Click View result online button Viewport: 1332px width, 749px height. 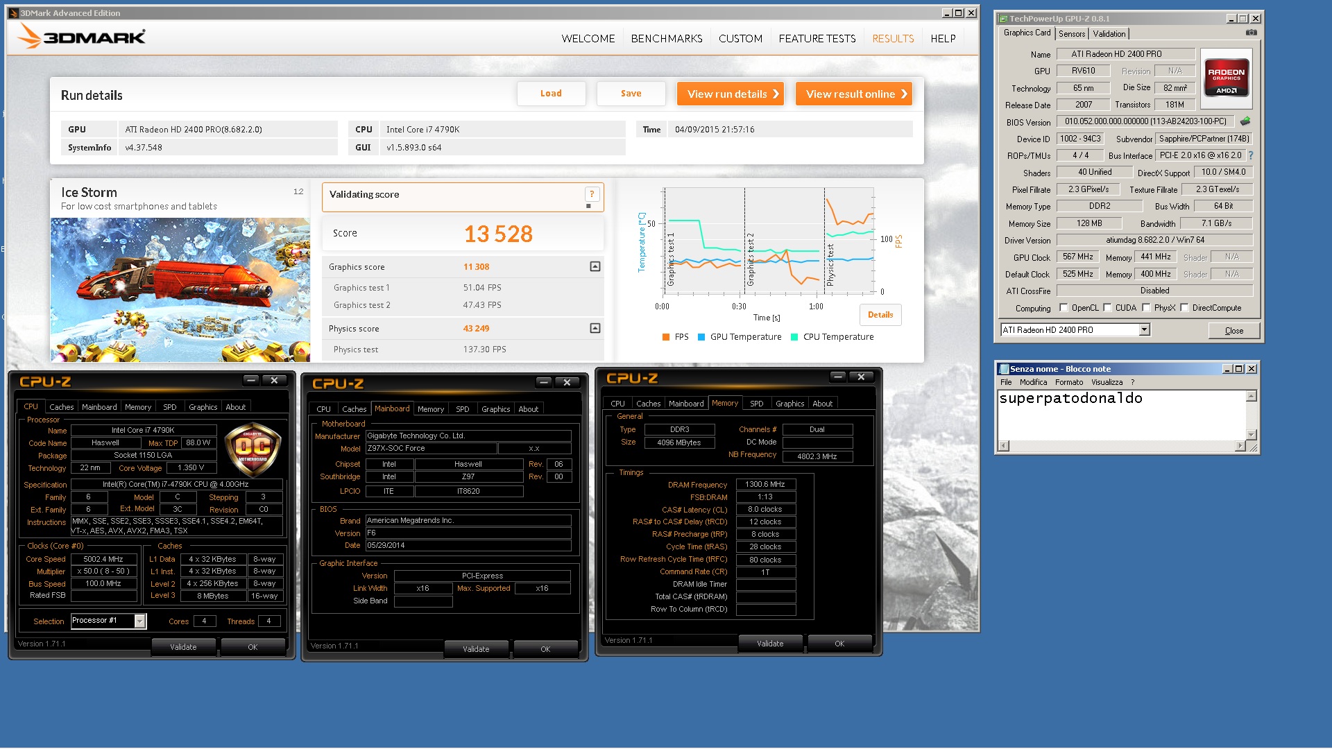coord(853,94)
